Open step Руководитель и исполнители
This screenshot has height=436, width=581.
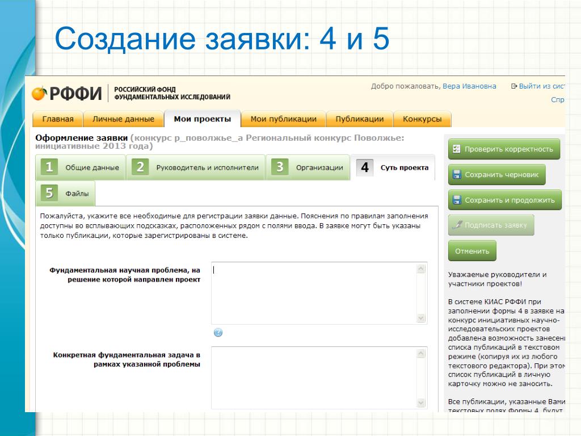click(196, 167)
